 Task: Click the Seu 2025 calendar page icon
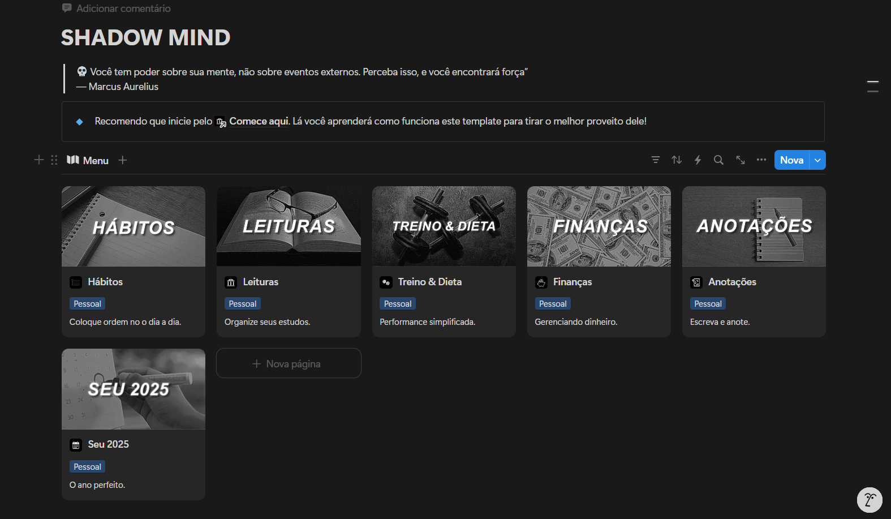click(76, 445)
